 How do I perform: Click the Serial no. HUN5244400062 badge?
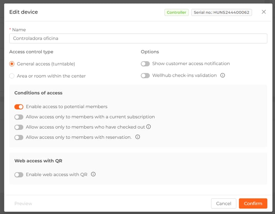[221, 12]
